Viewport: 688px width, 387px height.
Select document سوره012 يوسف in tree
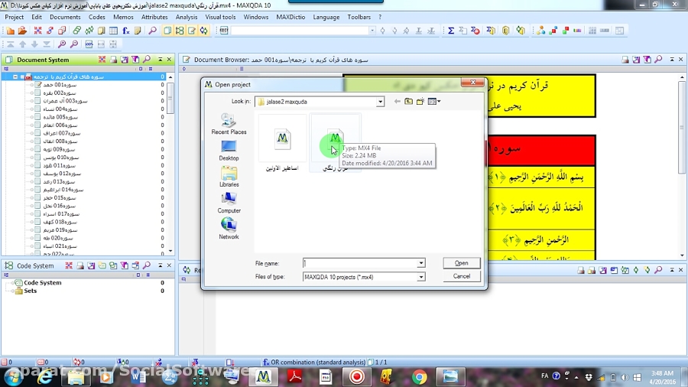(62, 174)
